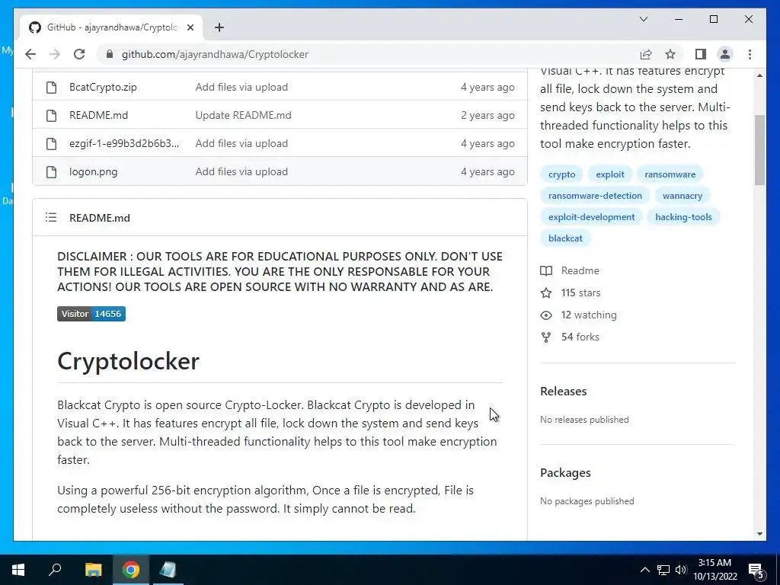Open the Chrome profile avatar
Viewport: 780px width, 585px height.
(x=725, y=54)
